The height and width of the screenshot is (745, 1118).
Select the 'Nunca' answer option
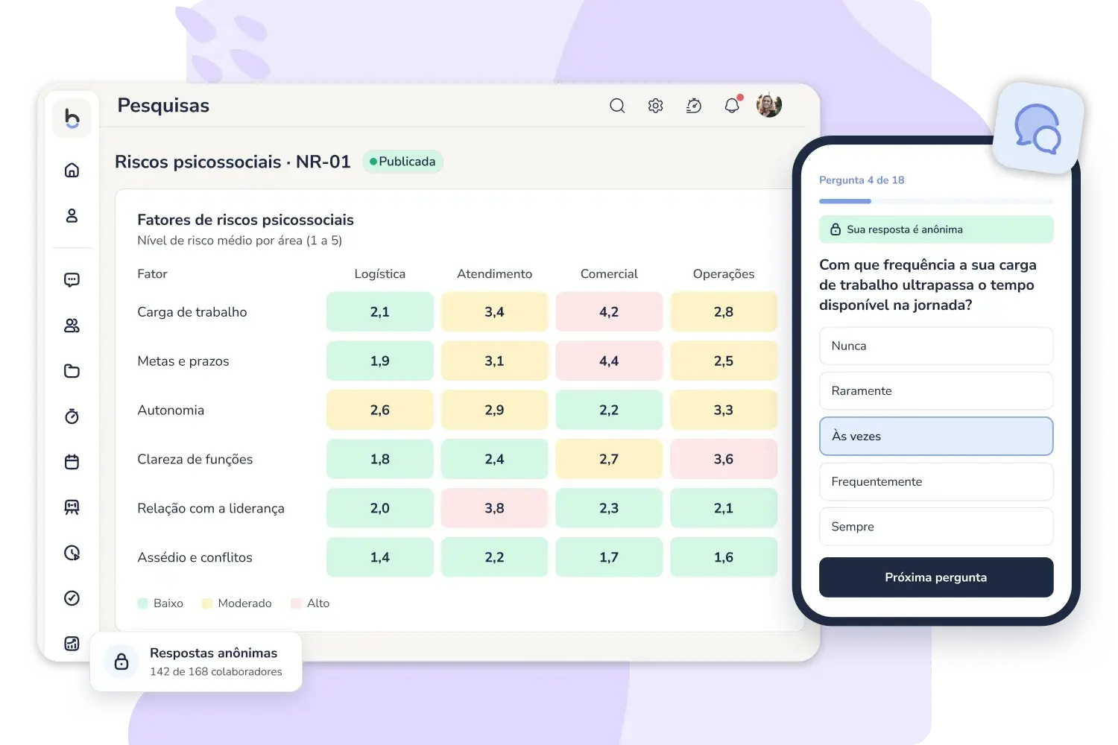[936, 346]
